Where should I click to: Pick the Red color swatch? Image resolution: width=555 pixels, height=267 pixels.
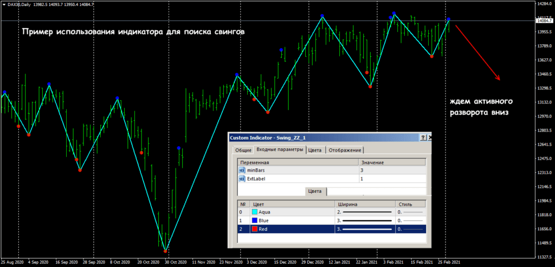[254, 230]
